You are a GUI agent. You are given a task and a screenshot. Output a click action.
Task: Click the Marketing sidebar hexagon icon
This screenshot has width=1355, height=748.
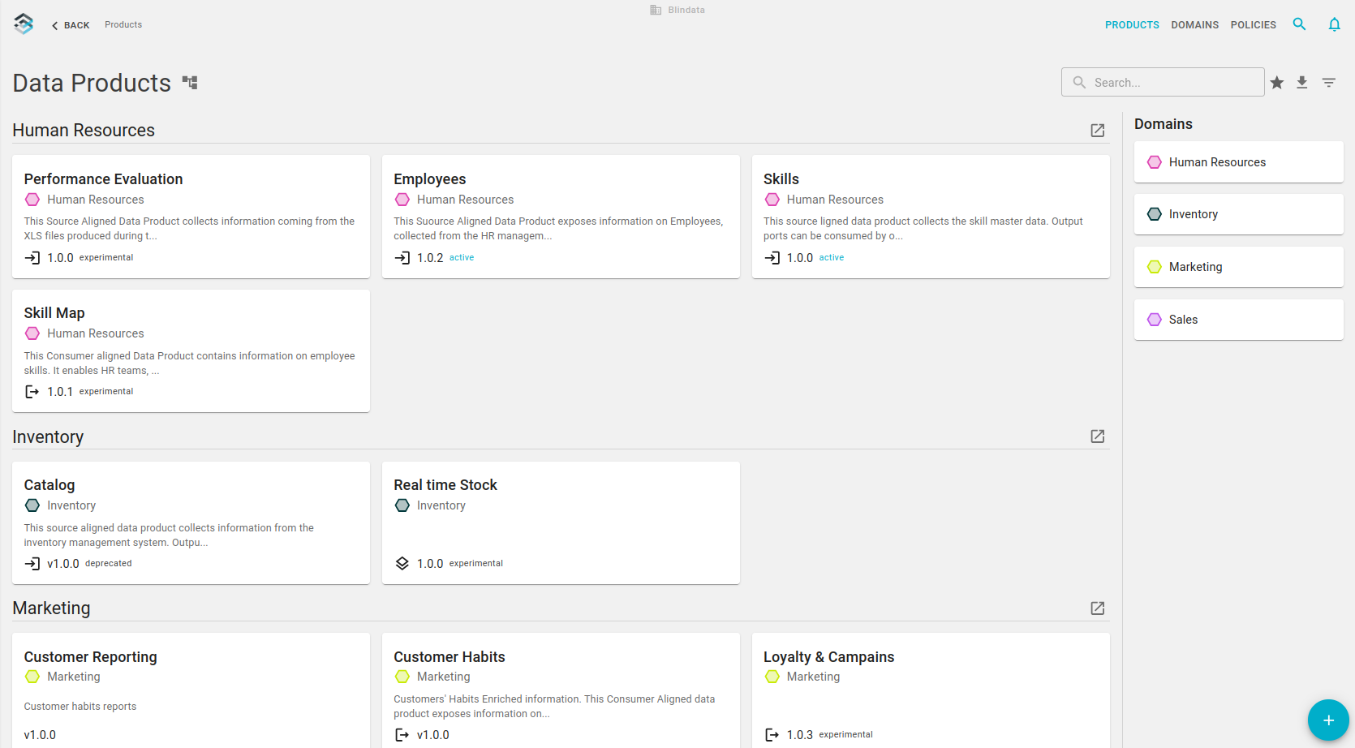tap(1155, 267)
